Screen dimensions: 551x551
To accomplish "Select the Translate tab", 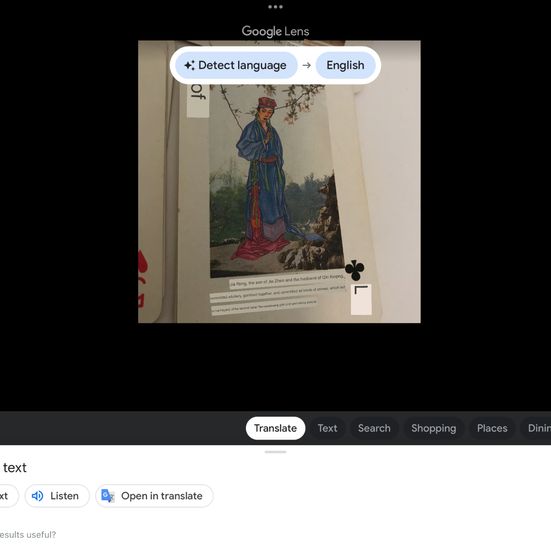I will 275,428.
